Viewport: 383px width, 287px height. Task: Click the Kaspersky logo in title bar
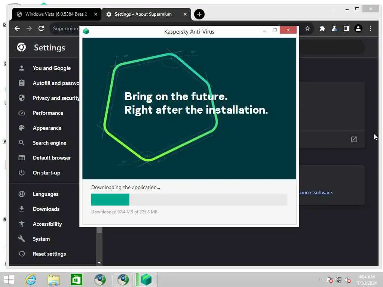[86, 31]
